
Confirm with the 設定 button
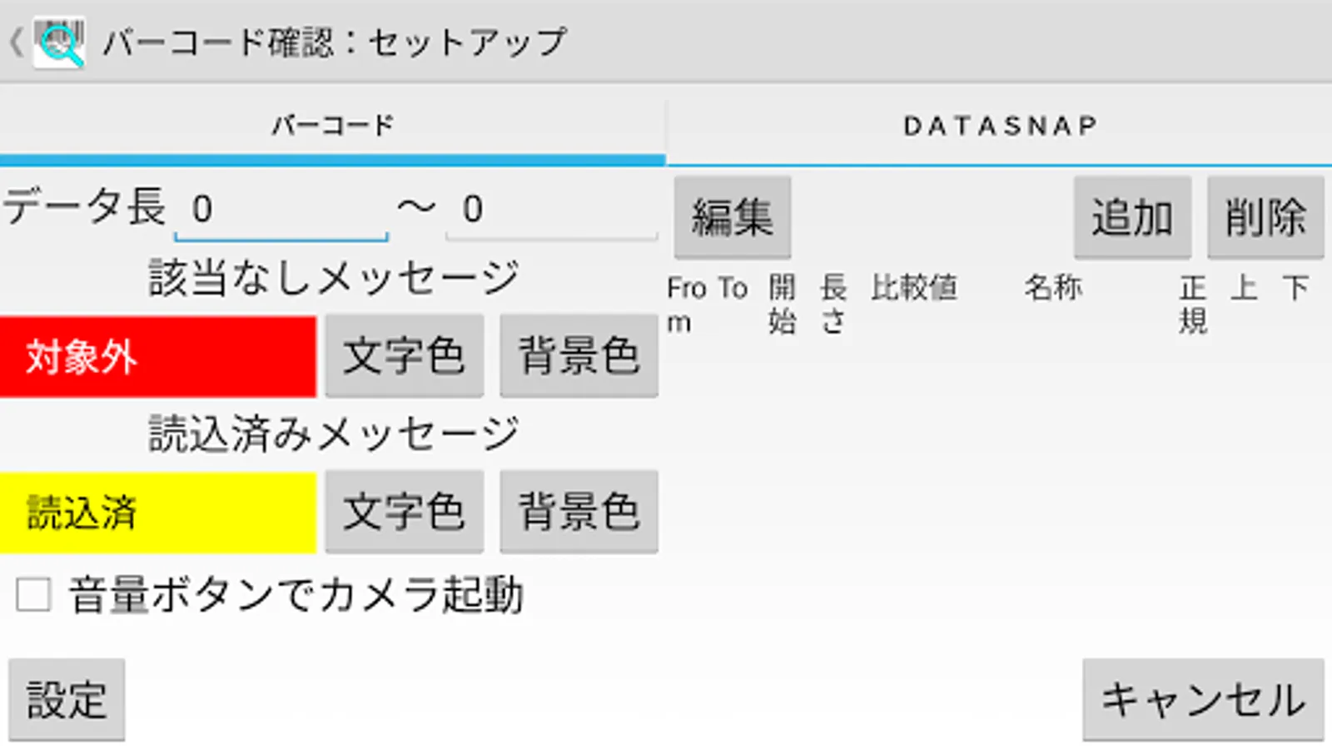(67, 700)
